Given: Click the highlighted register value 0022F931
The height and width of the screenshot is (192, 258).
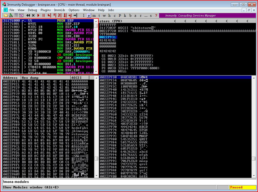Looking at the screenshot, I should coord(108,37).
